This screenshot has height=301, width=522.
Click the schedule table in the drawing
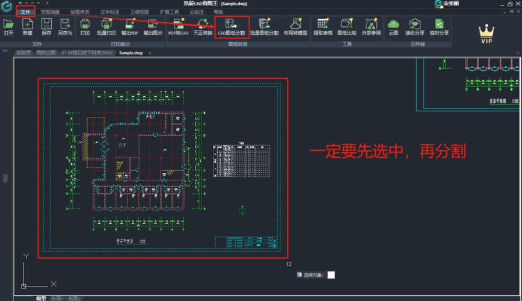point(241,160)
